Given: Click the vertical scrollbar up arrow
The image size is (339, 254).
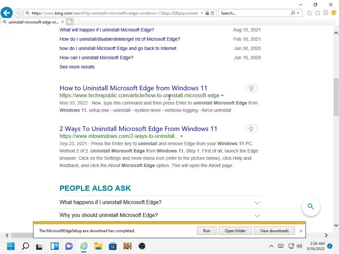Looking at the screenshot, I should 336,33.
